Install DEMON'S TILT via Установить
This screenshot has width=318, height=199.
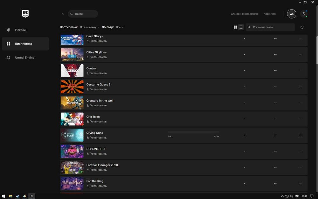coord(97,154)
